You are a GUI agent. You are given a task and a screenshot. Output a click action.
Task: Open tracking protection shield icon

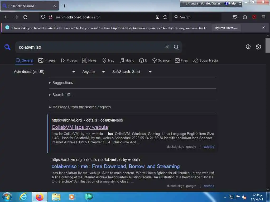(43, 17)
